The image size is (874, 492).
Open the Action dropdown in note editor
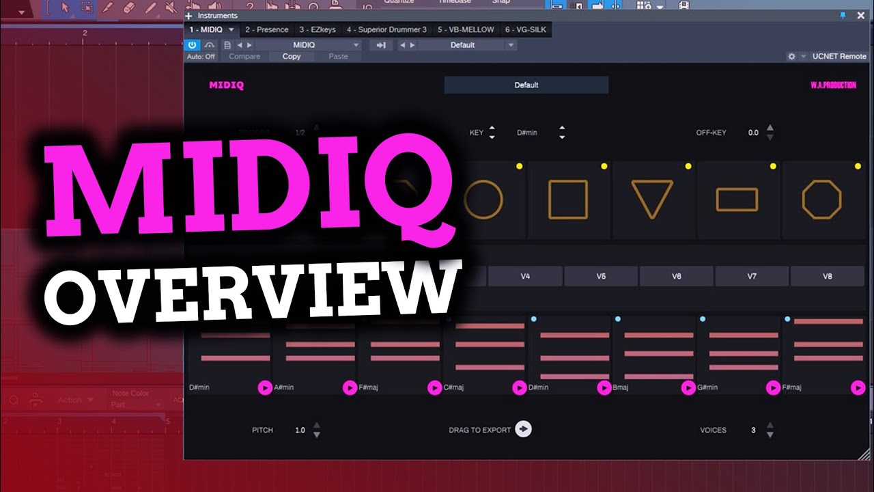[75, 400]
